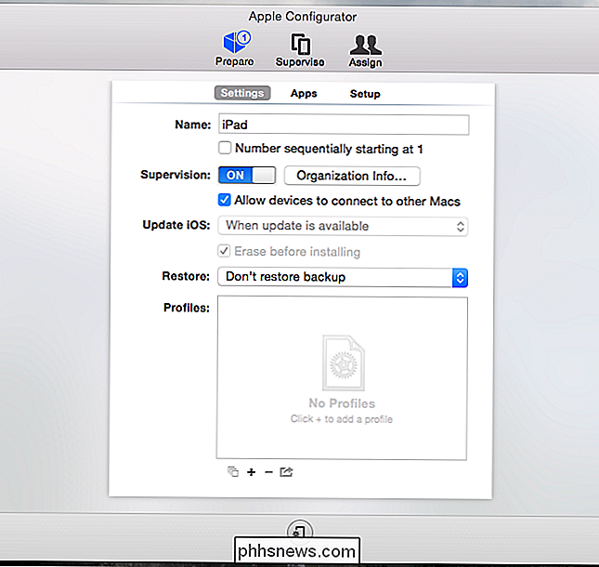Switch to the Apps tab

[x=304, y=93]
